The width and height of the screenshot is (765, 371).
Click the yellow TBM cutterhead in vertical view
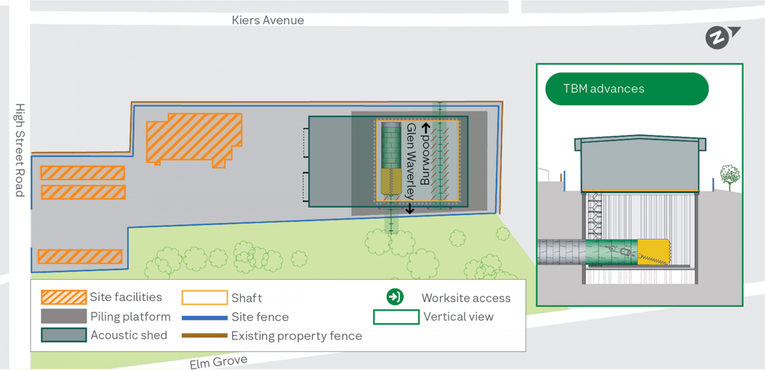654,251
